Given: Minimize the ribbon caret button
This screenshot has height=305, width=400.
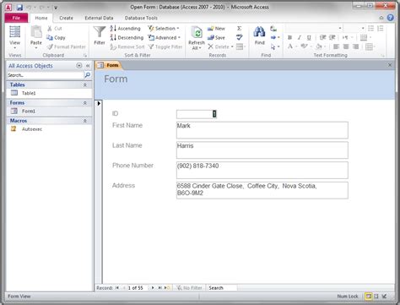Looking at the screenshot, I should (381, 18).
